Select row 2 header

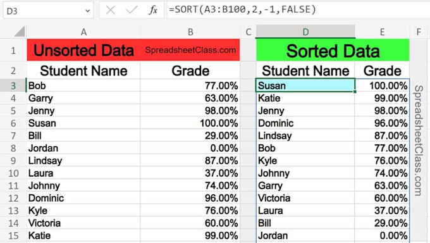[13, 71]
